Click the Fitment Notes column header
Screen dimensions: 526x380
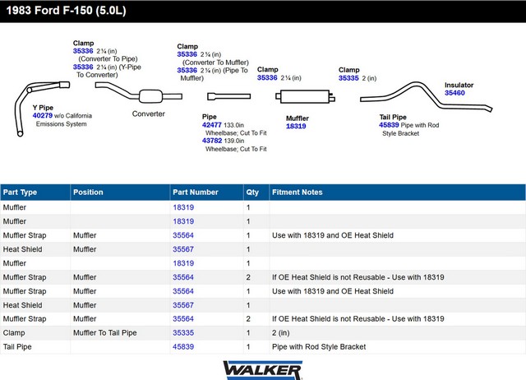point(398,192)
